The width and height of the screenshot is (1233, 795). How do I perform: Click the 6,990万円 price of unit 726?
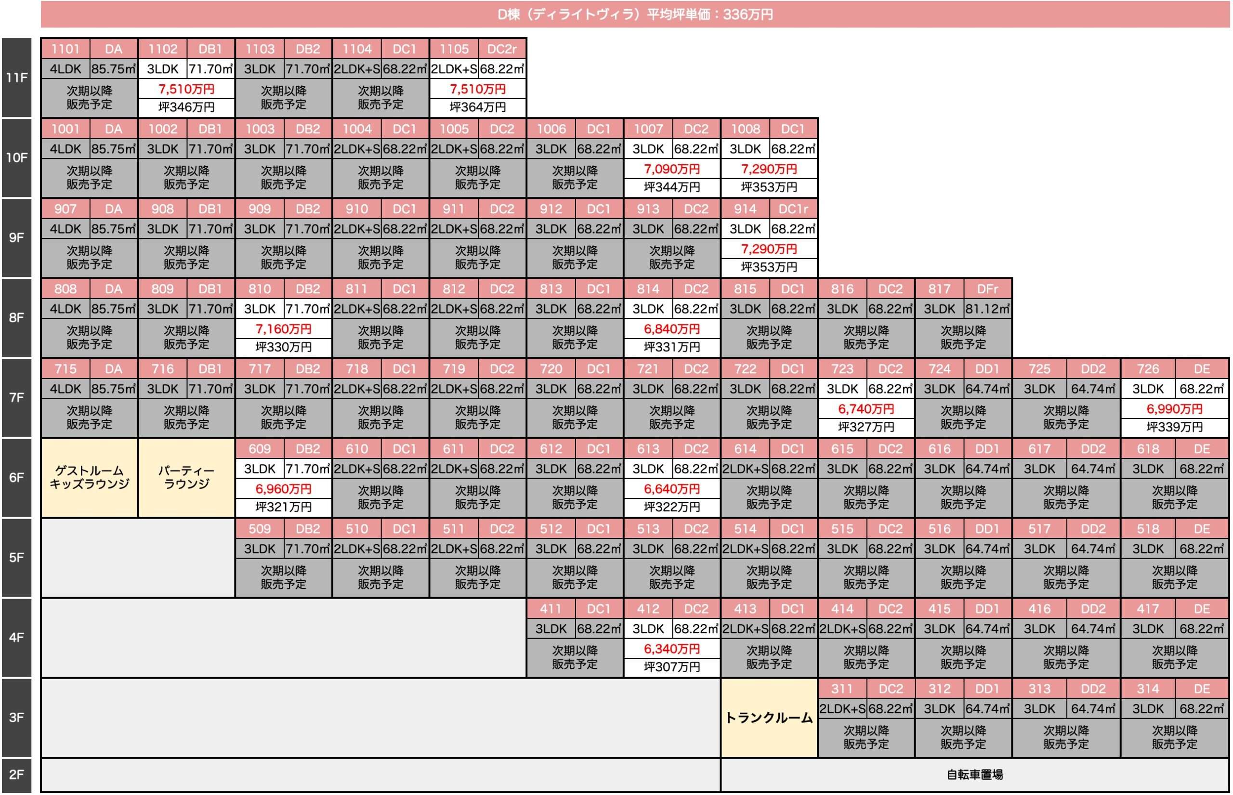tap(1175, 409)
